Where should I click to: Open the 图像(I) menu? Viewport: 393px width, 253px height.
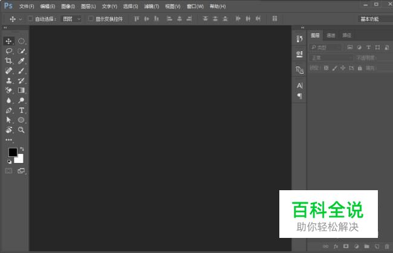(68, 7)
